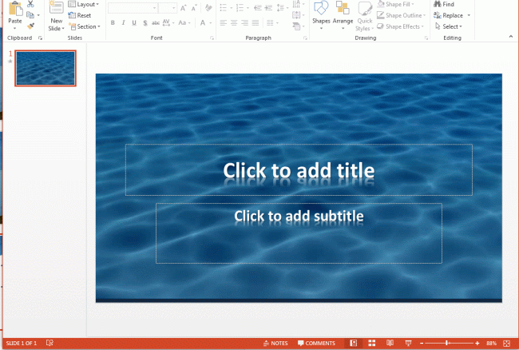Open Font dialog launcher
This screenshot has width=519, height=350.
pyautogui.click(x=212, y=38)
